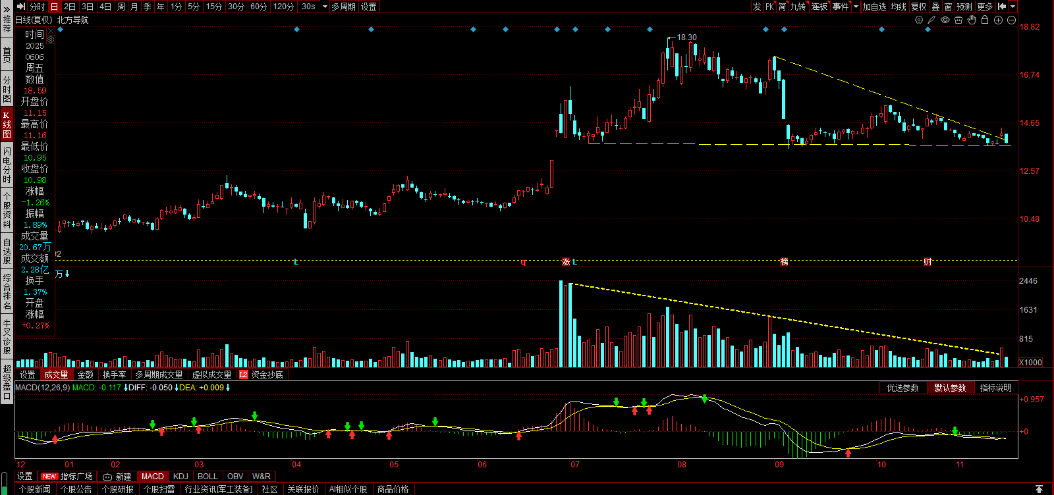Select the 成交量 volume tab
This screenshot has width=1054, height=495.
point(56,375)
